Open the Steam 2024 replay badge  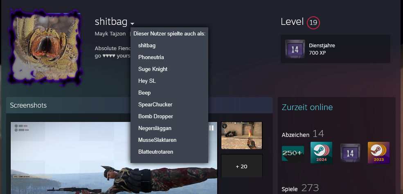(x=321, y=153)
